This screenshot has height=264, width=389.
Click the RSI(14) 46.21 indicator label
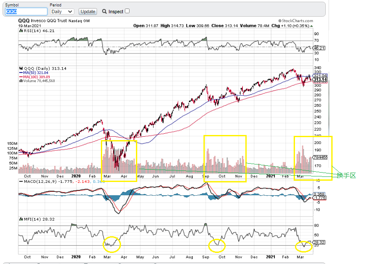pos(39,31)
